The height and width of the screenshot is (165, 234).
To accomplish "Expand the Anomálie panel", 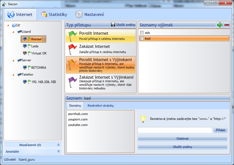I will click(x=33, y=152).
